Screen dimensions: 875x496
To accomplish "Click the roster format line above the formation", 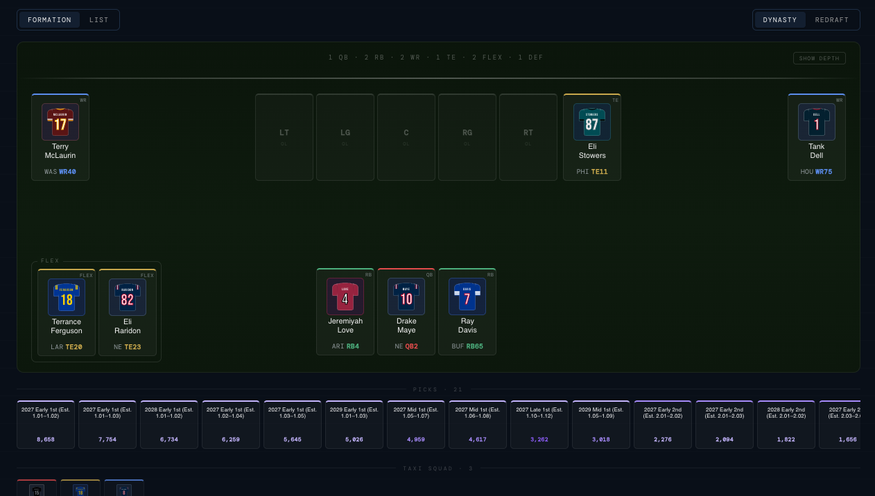I will click(x=436, y=57).
